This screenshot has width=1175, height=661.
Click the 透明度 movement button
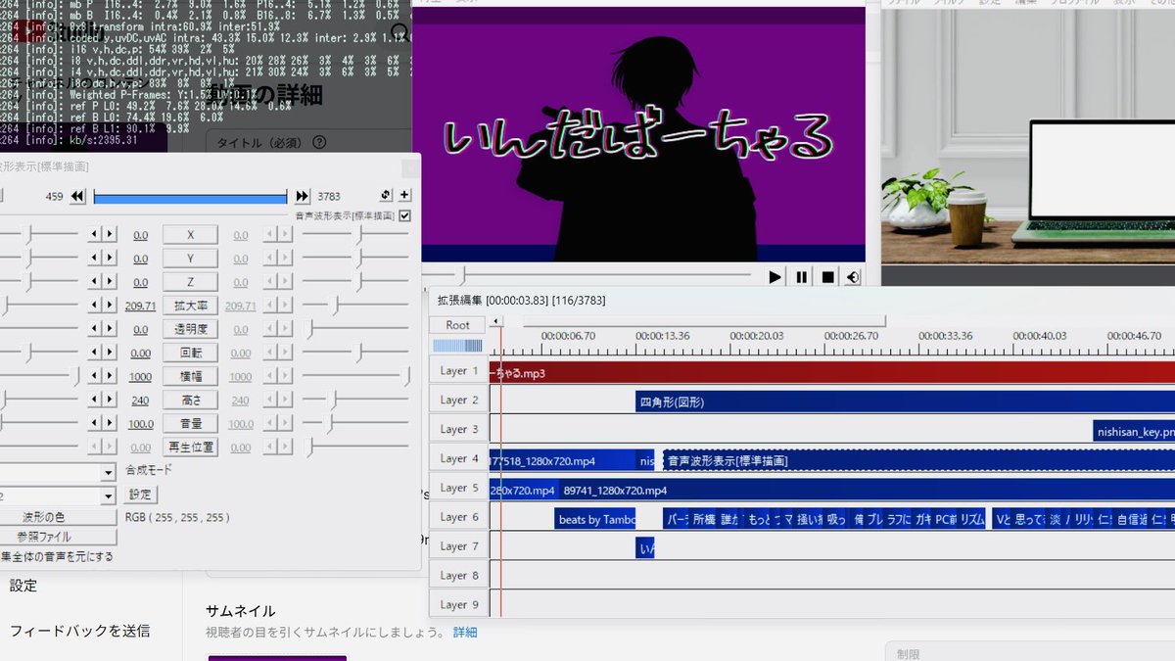tap(190, 329)
